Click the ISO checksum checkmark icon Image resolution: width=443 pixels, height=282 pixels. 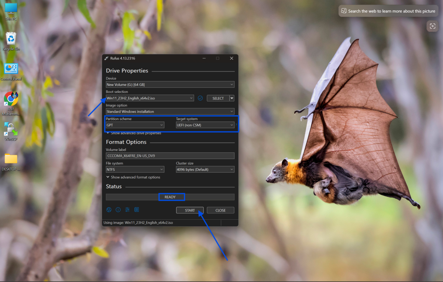point(200,98)
